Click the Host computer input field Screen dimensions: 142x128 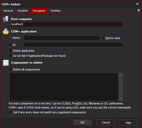(67, 24)
